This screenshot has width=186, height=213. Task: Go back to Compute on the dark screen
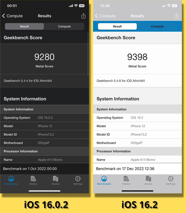tap(12, 16)
